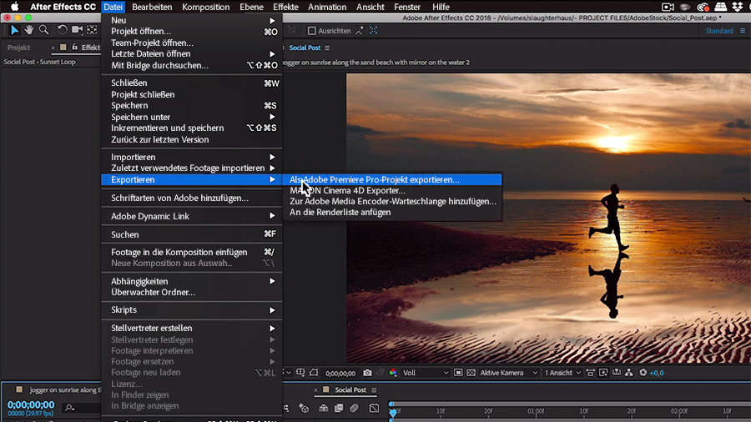Open the Social Post panel menu icon
The image size is (751, 422).
tap(327, 48)
